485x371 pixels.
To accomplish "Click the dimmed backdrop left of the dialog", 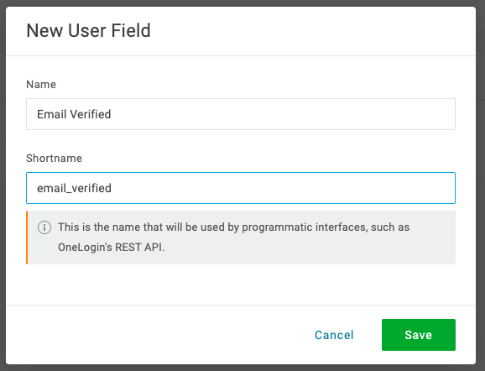I will pos(3,185).
